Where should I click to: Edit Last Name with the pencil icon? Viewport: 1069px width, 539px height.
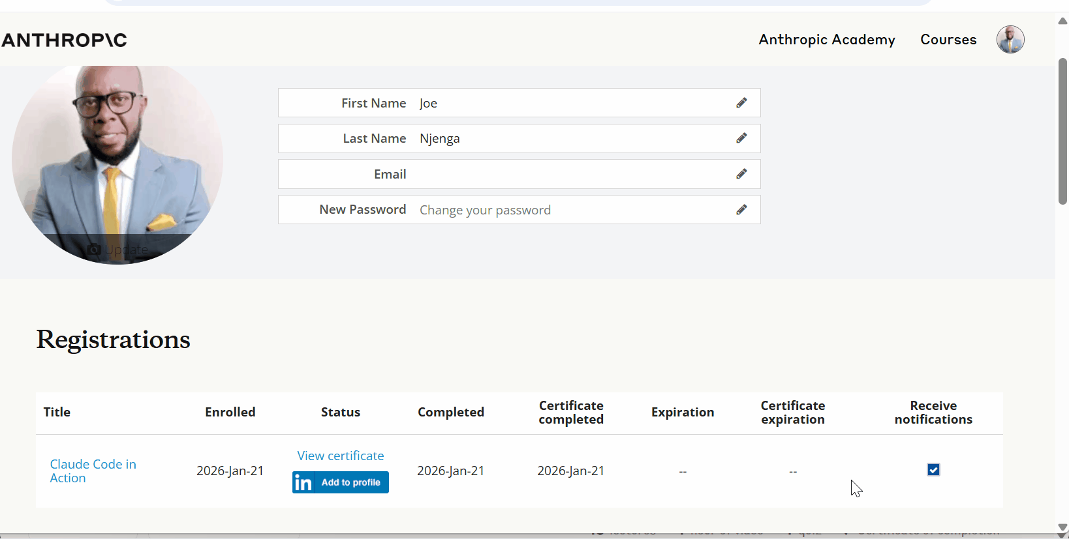741,138
